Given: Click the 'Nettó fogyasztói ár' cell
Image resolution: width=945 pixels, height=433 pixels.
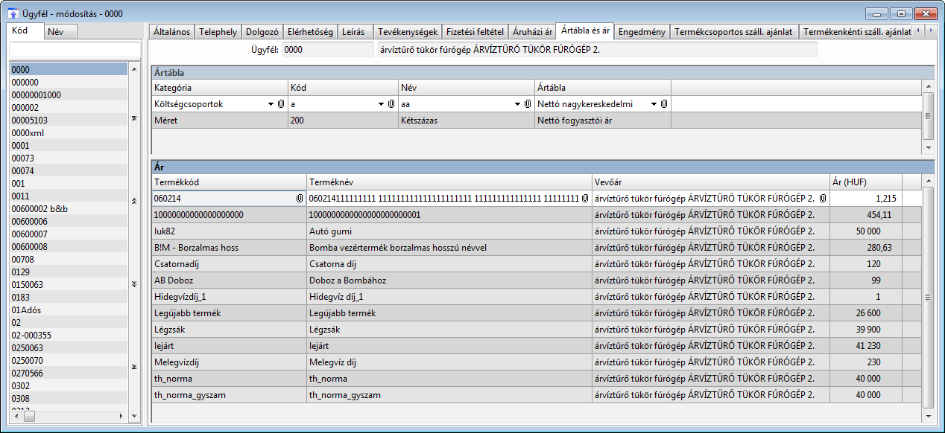Looking at the screenshot, I should 603,121.
